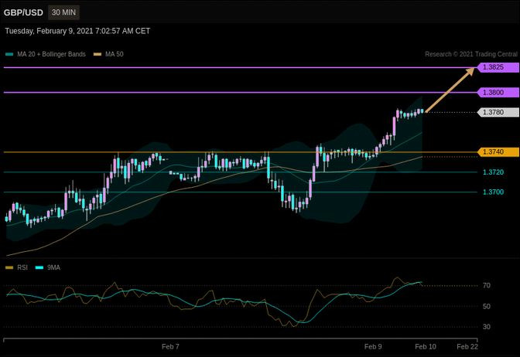Click the RSI 70 level label
The image size is (520, 357).
(487, 286)
